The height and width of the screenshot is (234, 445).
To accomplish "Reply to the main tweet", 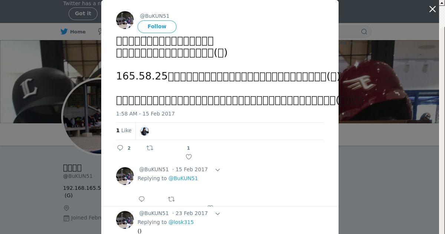I will coord(120,148).
